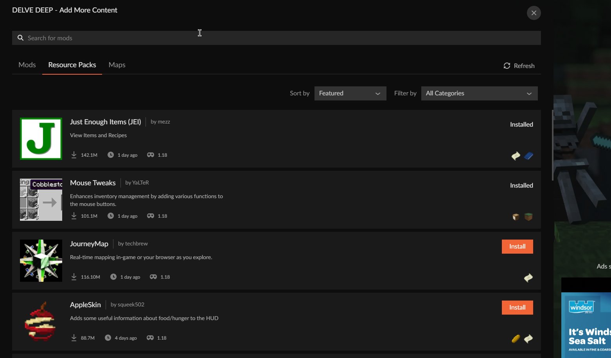Viewport: 611px width, 358px height.
Task: Click the 116.10M download count
Action: click(90, 277)
